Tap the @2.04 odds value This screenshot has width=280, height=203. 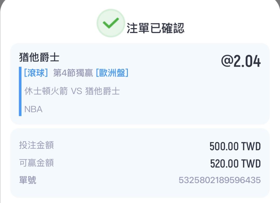coord(241,61)
